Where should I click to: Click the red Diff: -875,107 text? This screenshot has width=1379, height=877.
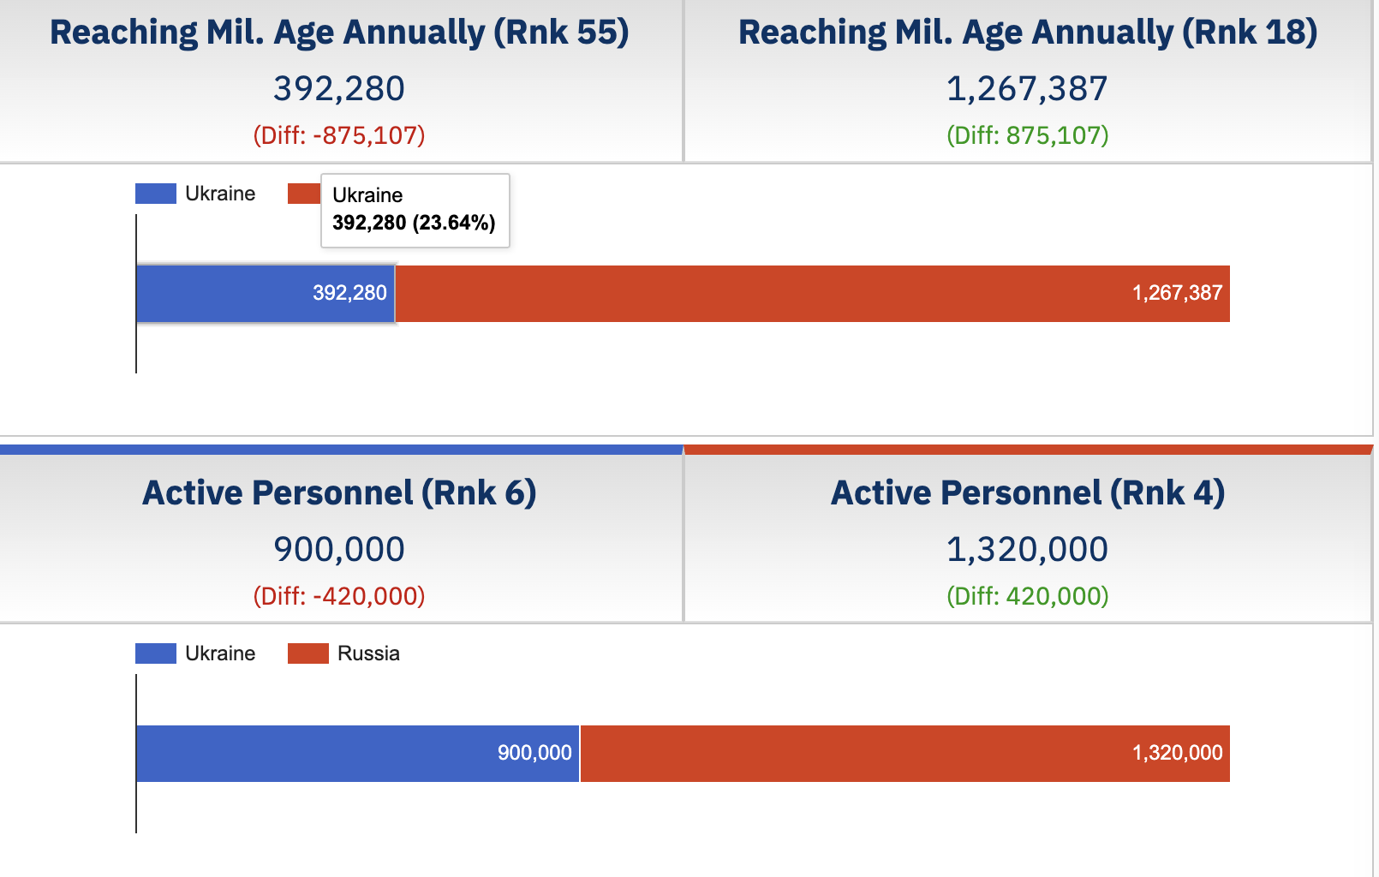click(339, 135)
